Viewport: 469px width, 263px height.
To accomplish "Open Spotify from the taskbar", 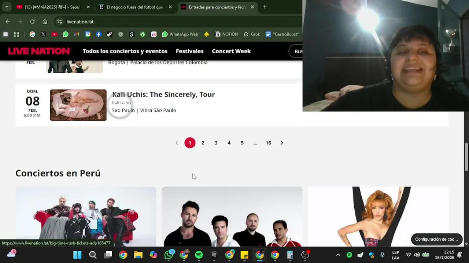I will (x=199, y=255).
